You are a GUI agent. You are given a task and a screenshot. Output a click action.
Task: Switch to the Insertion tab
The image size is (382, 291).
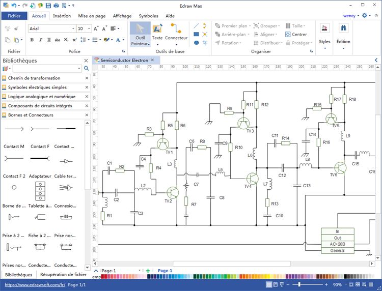click(x=62, y=16)
